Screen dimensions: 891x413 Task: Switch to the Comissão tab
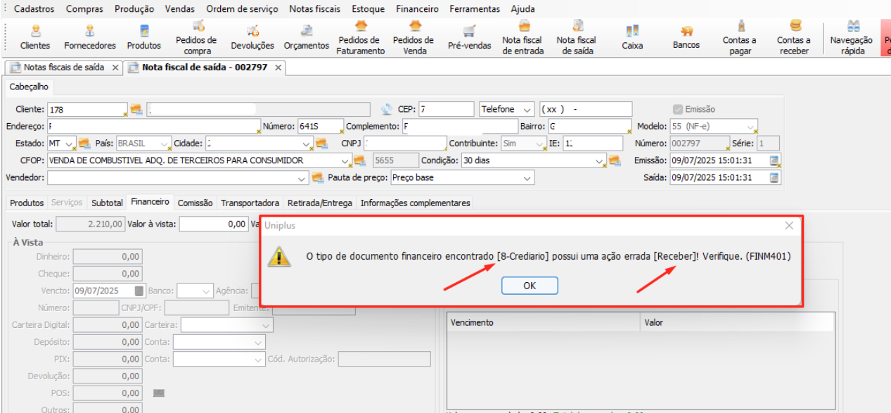[195, 203]
